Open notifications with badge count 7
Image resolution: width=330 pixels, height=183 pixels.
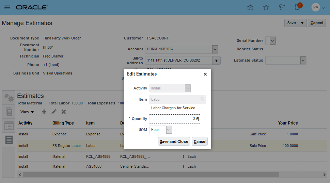click(298, 7)
